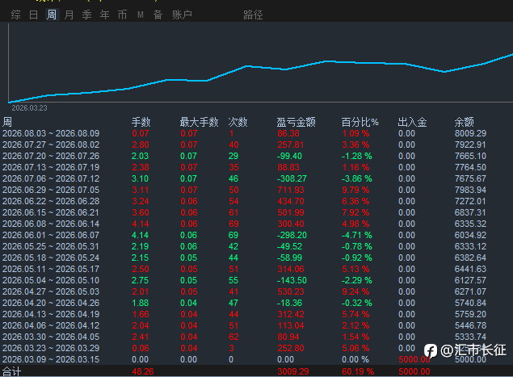
Task: Click balance value 8009.29
Action: [470, 133]
